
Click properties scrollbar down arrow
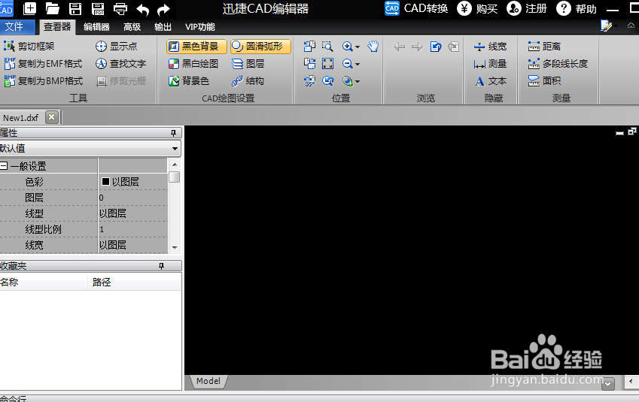click(x=175, y=247)
